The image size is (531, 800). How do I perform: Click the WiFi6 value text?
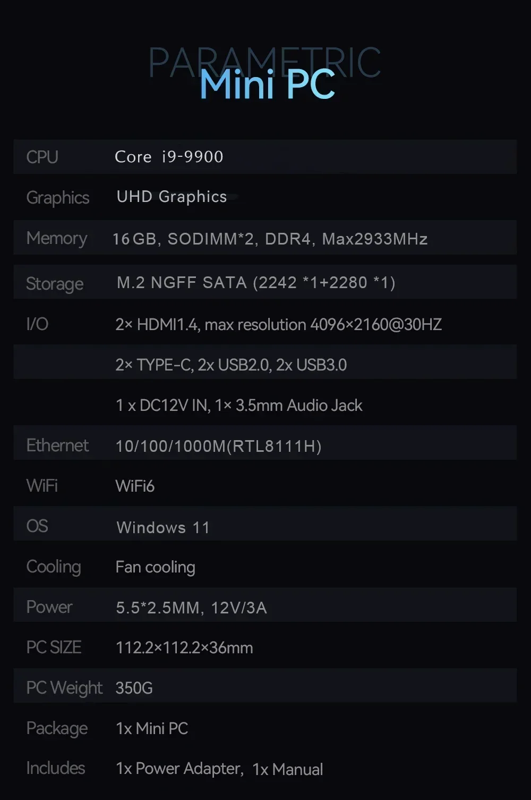(135, 486)
